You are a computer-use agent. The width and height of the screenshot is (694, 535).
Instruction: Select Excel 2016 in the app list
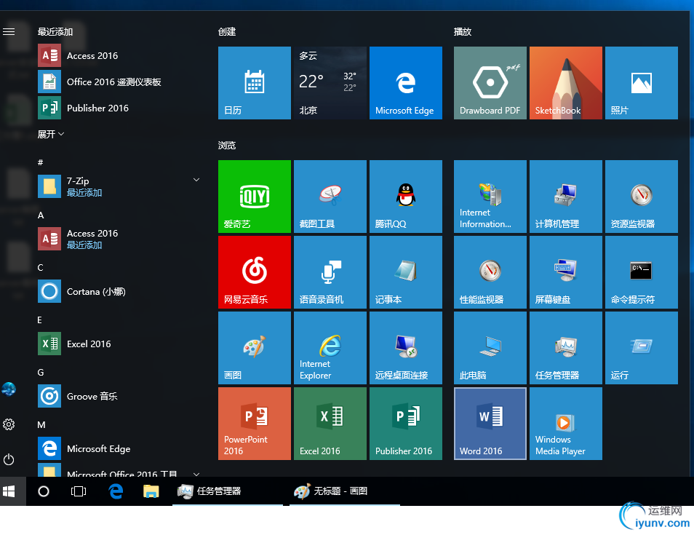click(x=89, y=344)
